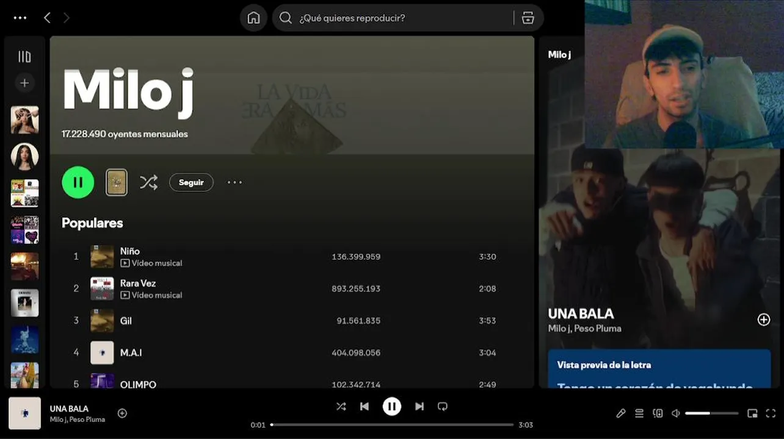Image resolution: width=784 pixels, height=439 pixels.
Task: Open Rara Vez cover thumbnail
Action: click(102, 288)
